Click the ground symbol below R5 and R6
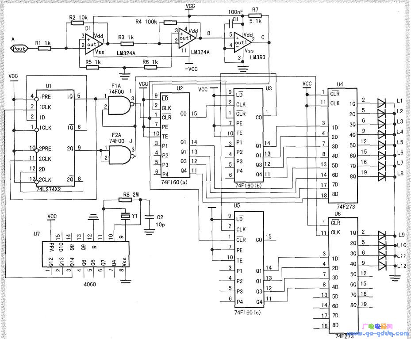 pyautogui.click(x=125, y=76)
